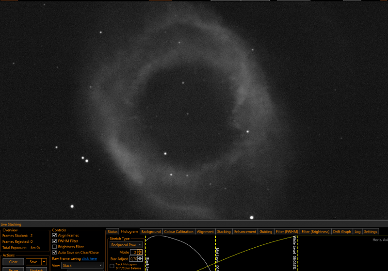
Task: Switch to the Alignment tab
Action: tap(205, 232)
